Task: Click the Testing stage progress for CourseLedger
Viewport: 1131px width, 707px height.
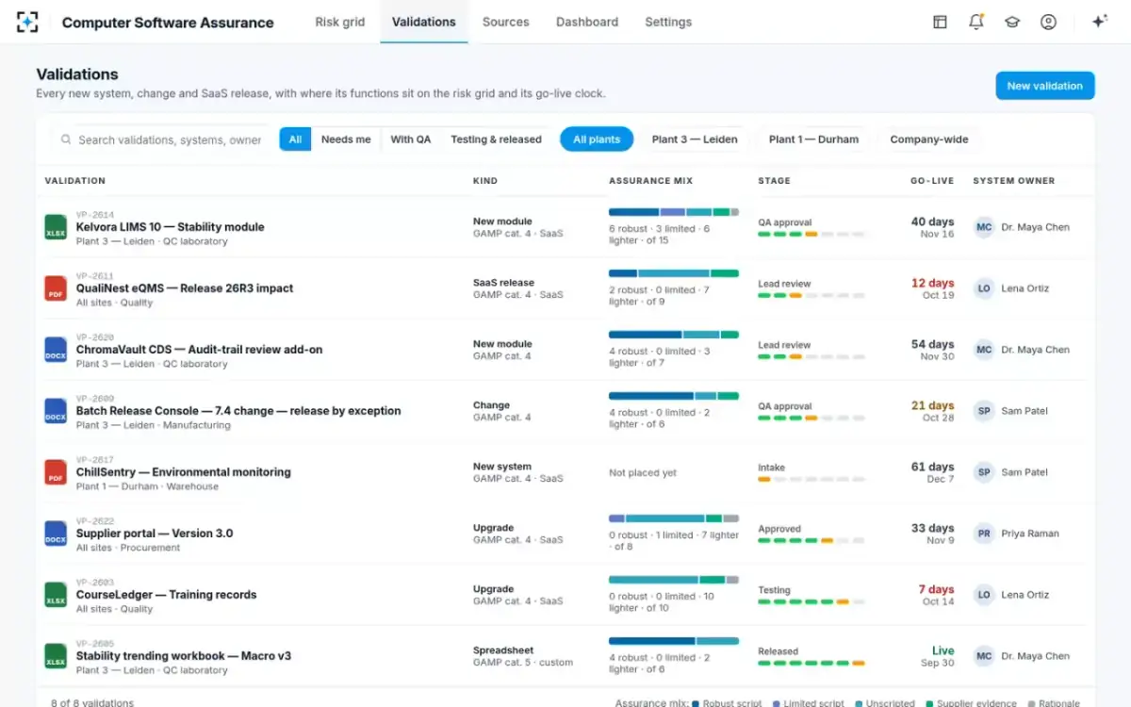Action: click(811, 601)
